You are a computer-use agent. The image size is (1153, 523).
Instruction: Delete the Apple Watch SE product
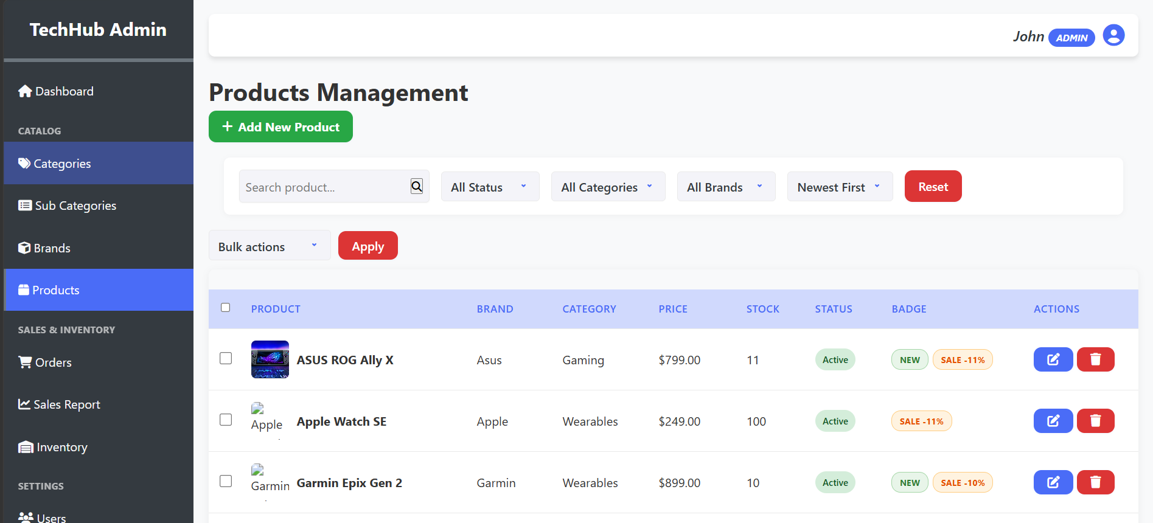(1096, 421)
